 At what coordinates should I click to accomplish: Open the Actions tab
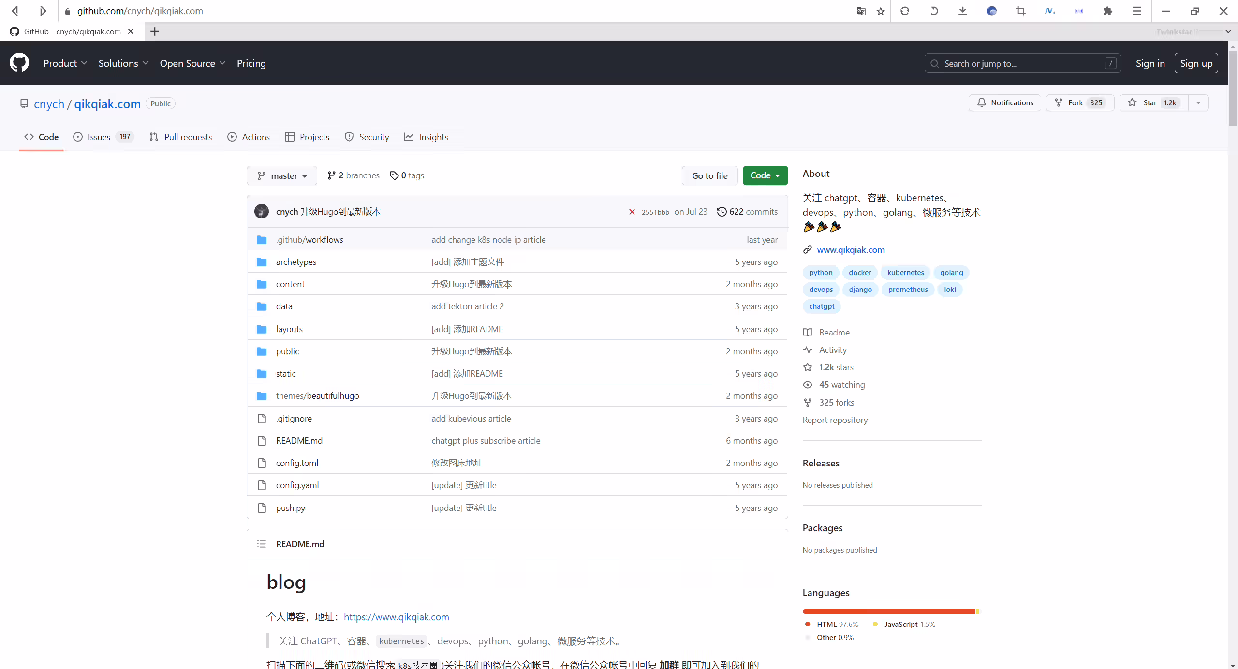click(249, 137)
